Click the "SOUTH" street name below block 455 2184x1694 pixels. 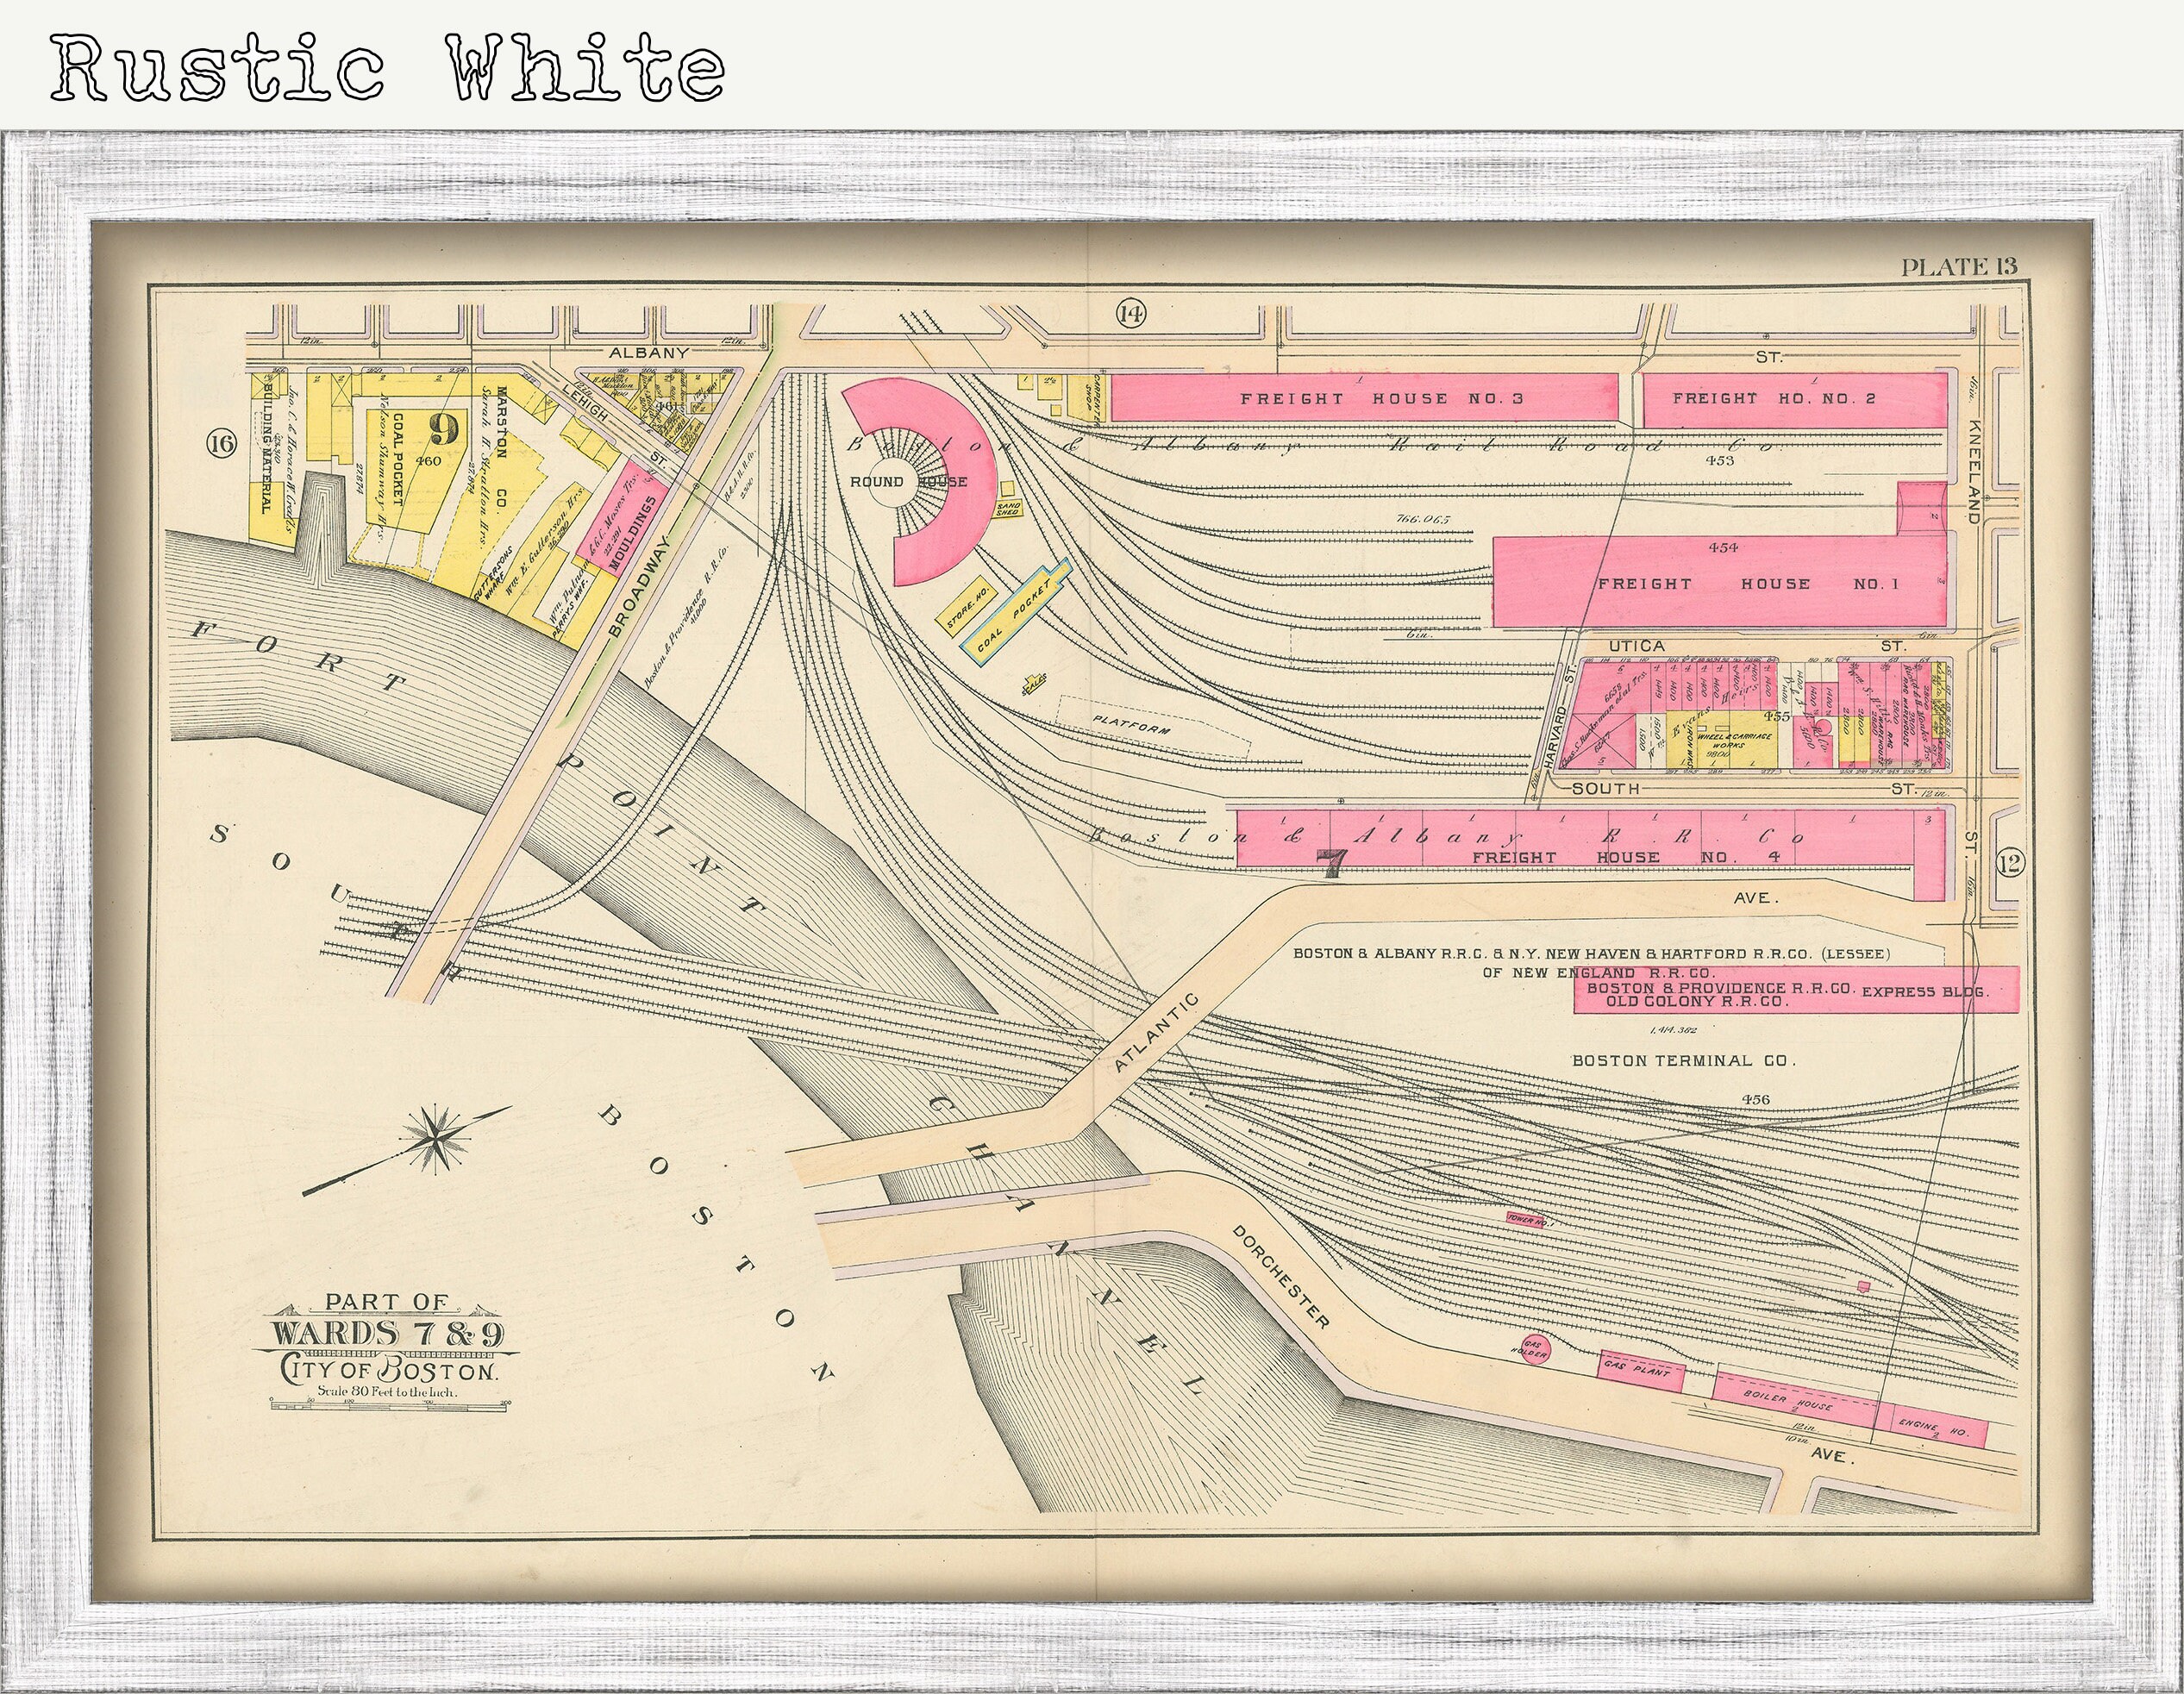pos(1605,788)
